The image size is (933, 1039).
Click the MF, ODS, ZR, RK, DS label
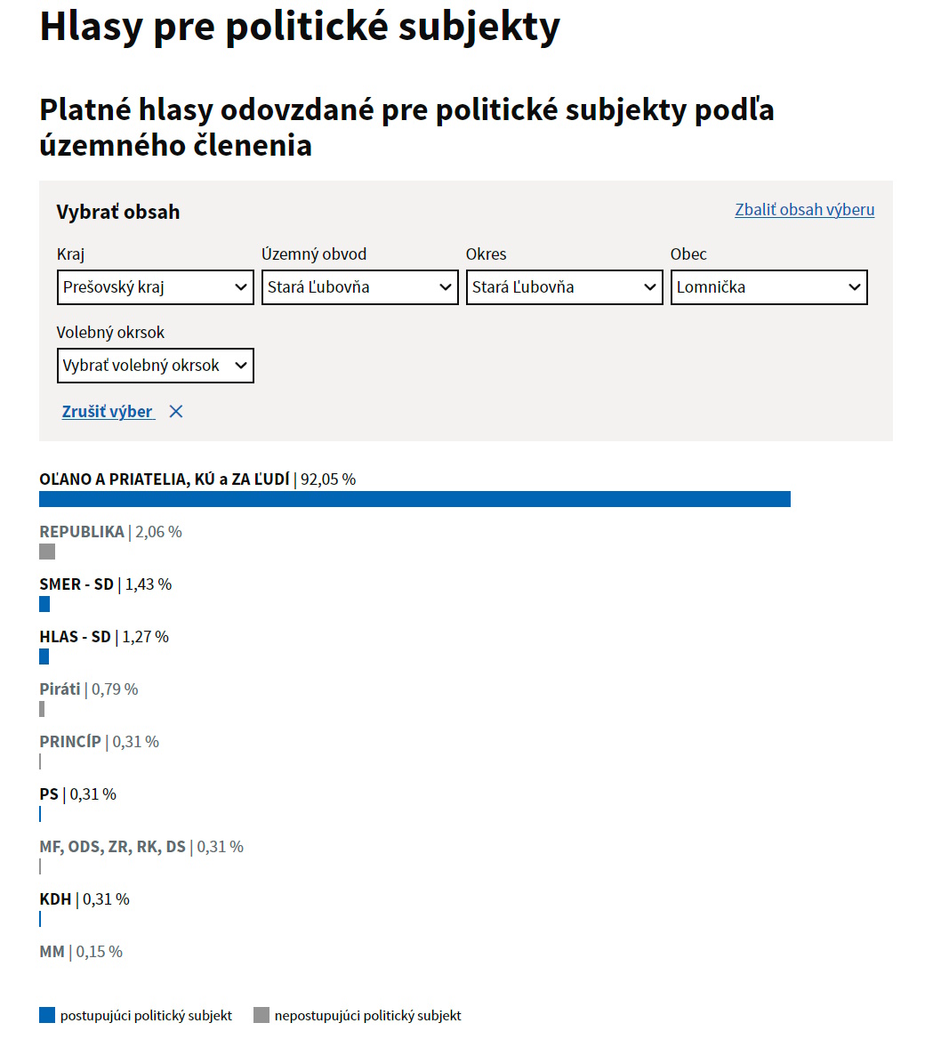113,847
